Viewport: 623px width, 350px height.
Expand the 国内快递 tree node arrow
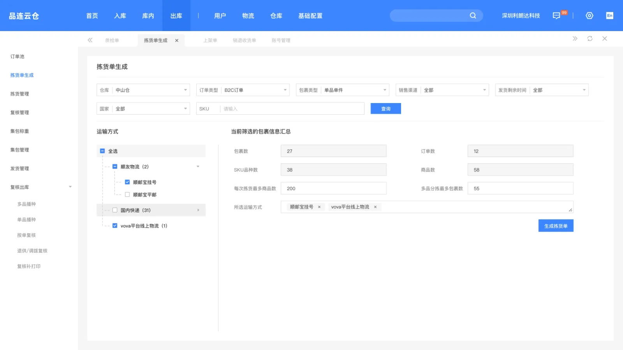[198, 210]
